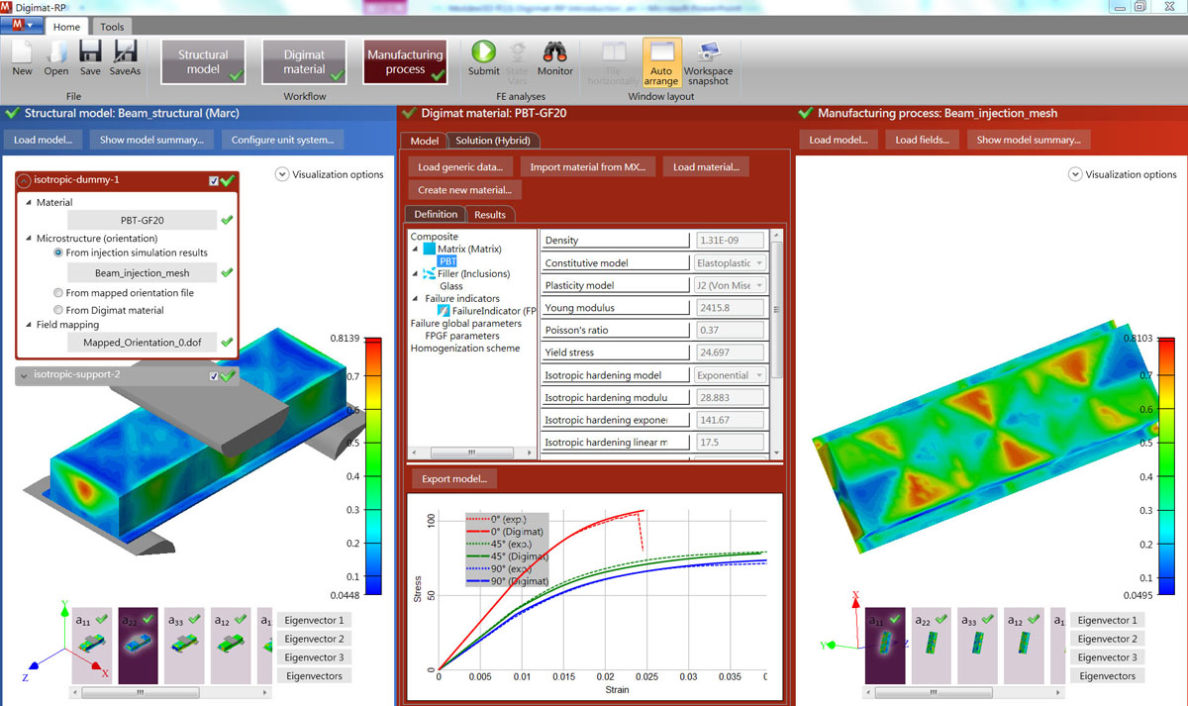Click Show model summary in structural panel
The height and width of the screenshot is (706, 1188).
tap(151, 140)
